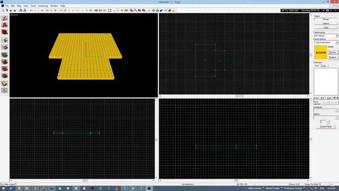The width and height of the screenshot is (339, 191).
Task: Click 'Snap: On Grid: 16' status text
Action: (313, 184)
